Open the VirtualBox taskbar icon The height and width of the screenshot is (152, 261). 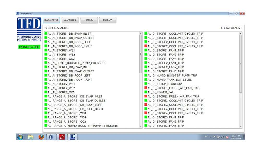click(x=51, y=137)
